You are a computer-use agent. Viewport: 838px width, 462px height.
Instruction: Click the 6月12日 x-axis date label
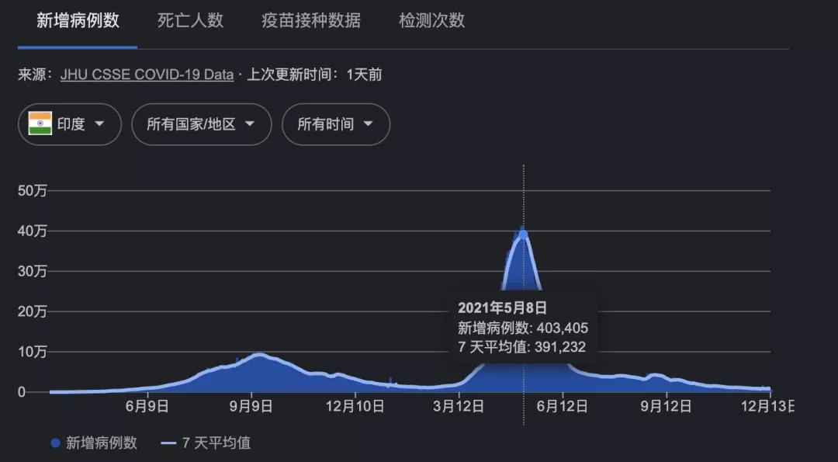click(563, 406)
